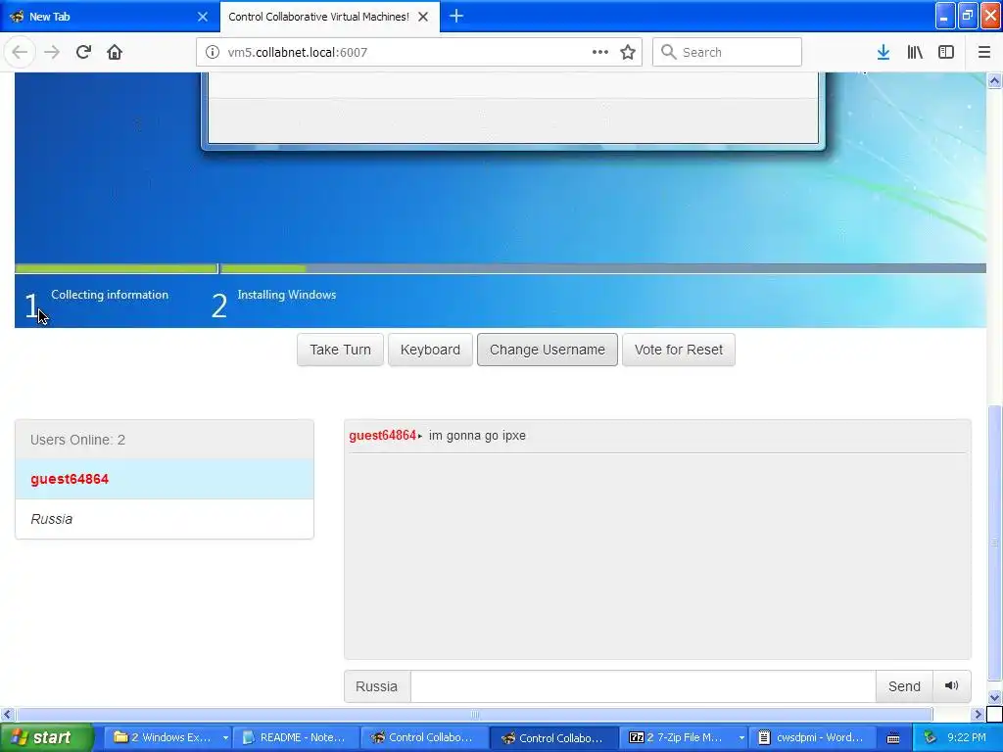This screenshot has height=752, width=1003.
Task: Click the address bar URL
Action: coord(298,53)
